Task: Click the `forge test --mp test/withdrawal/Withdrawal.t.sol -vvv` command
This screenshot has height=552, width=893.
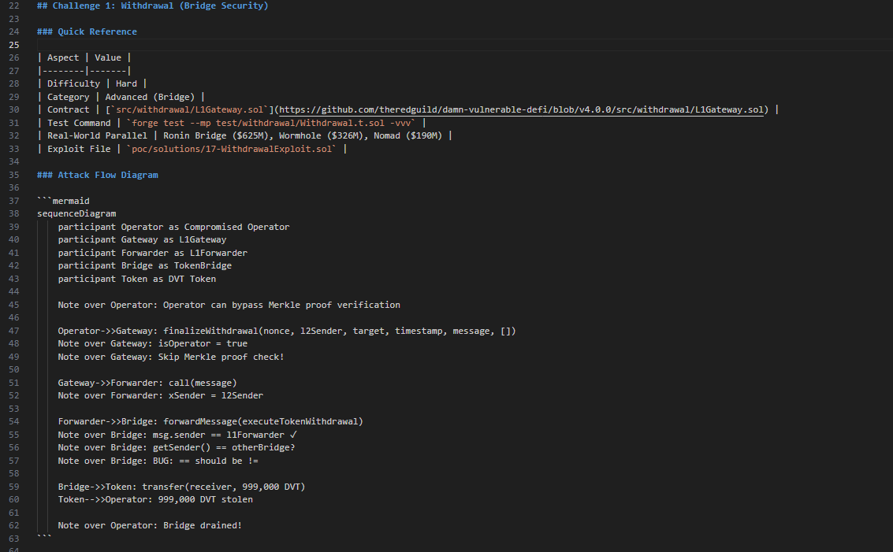Action: coord(271,123)
